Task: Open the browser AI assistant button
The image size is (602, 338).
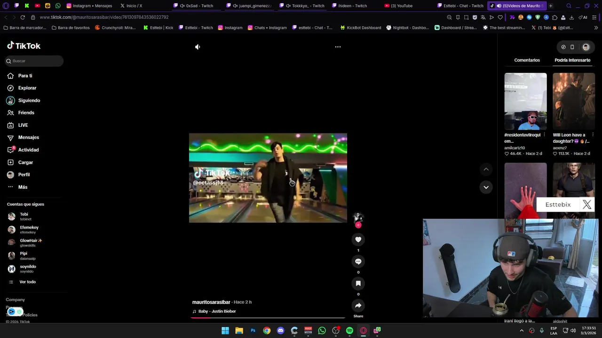Action: tap(583, 17)
